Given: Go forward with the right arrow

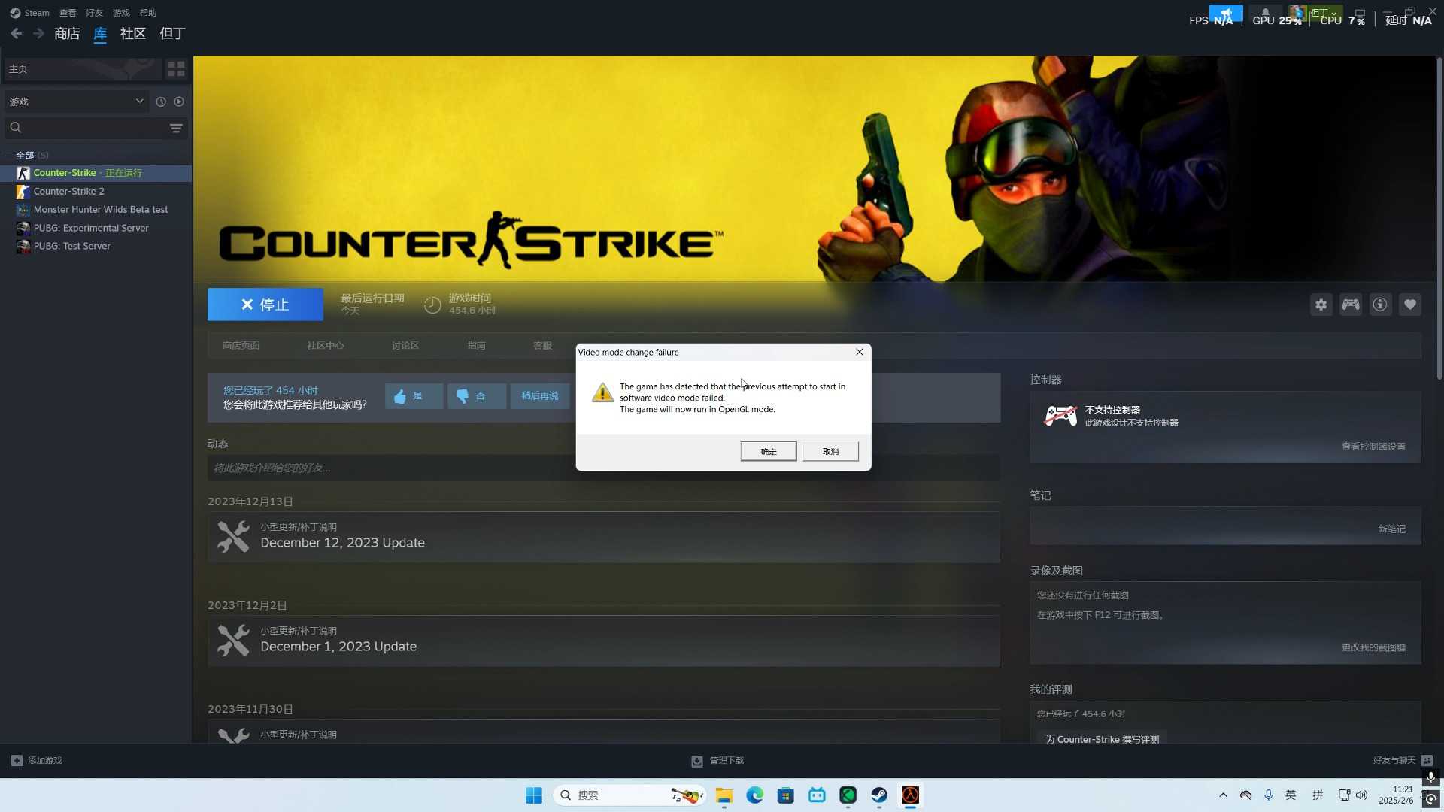Looking at the screenshot, I should point(39,34).
